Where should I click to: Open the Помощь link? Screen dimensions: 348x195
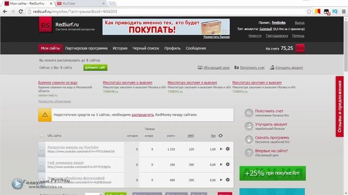tap(298, 36)
